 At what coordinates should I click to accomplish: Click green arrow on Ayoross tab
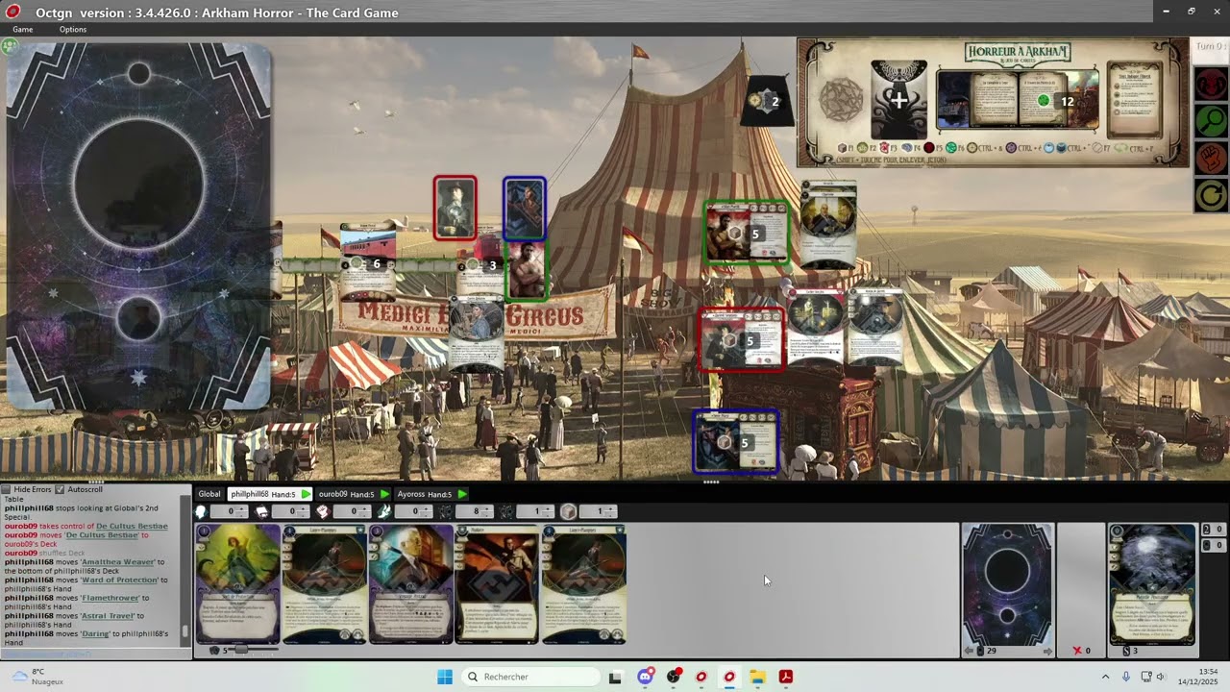pos(462,494)
